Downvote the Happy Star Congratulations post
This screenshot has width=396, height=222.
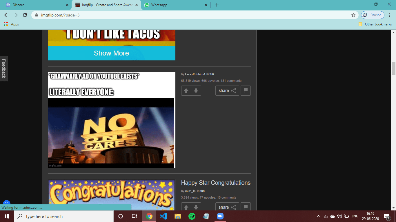point(196,207)
